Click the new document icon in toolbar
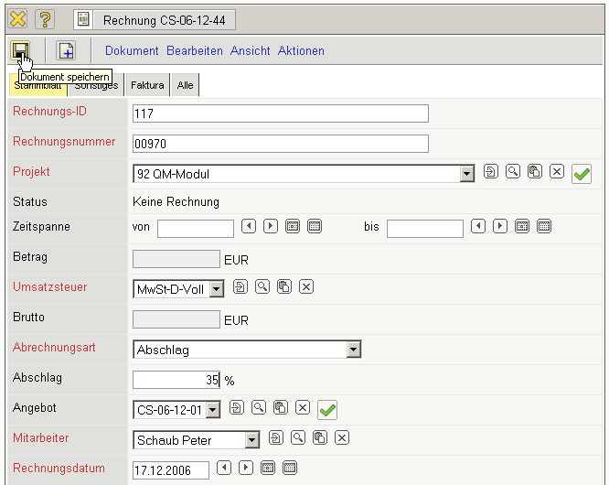 65,51
